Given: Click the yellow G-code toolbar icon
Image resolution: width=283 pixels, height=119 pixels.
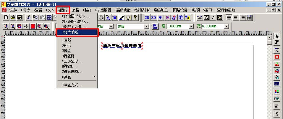Looking at the screenshot, I should click(x=188, y=17).
